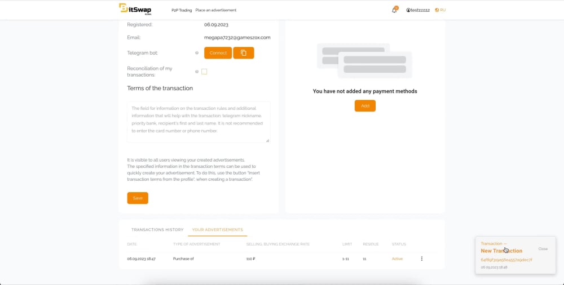This screenshot has width=564, height=285.
Task: Click the 110 ₽ exchange rate cell
Action: click(x=251, y=259)
